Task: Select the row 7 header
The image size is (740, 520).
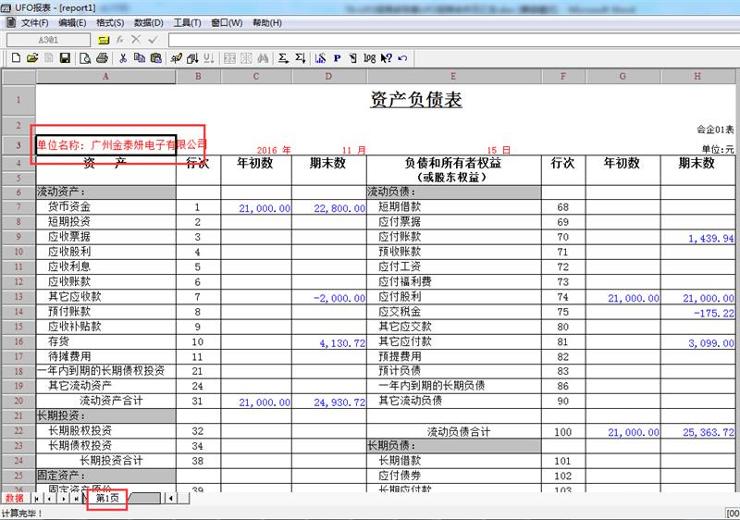Action: coord(18,206)
